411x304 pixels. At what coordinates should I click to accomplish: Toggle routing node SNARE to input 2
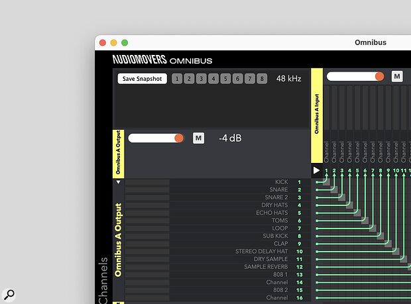tap(334, 189)
